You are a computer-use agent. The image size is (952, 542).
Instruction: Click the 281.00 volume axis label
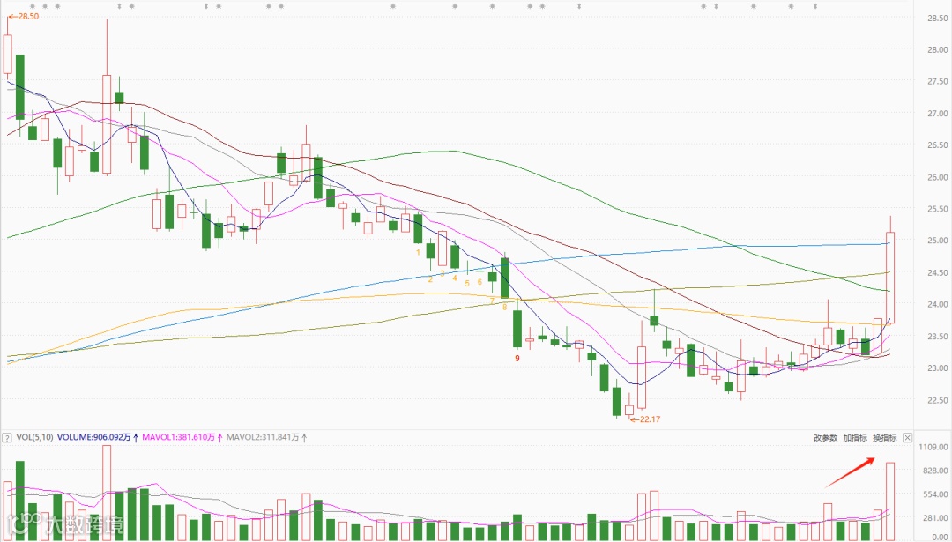point(937,518)
